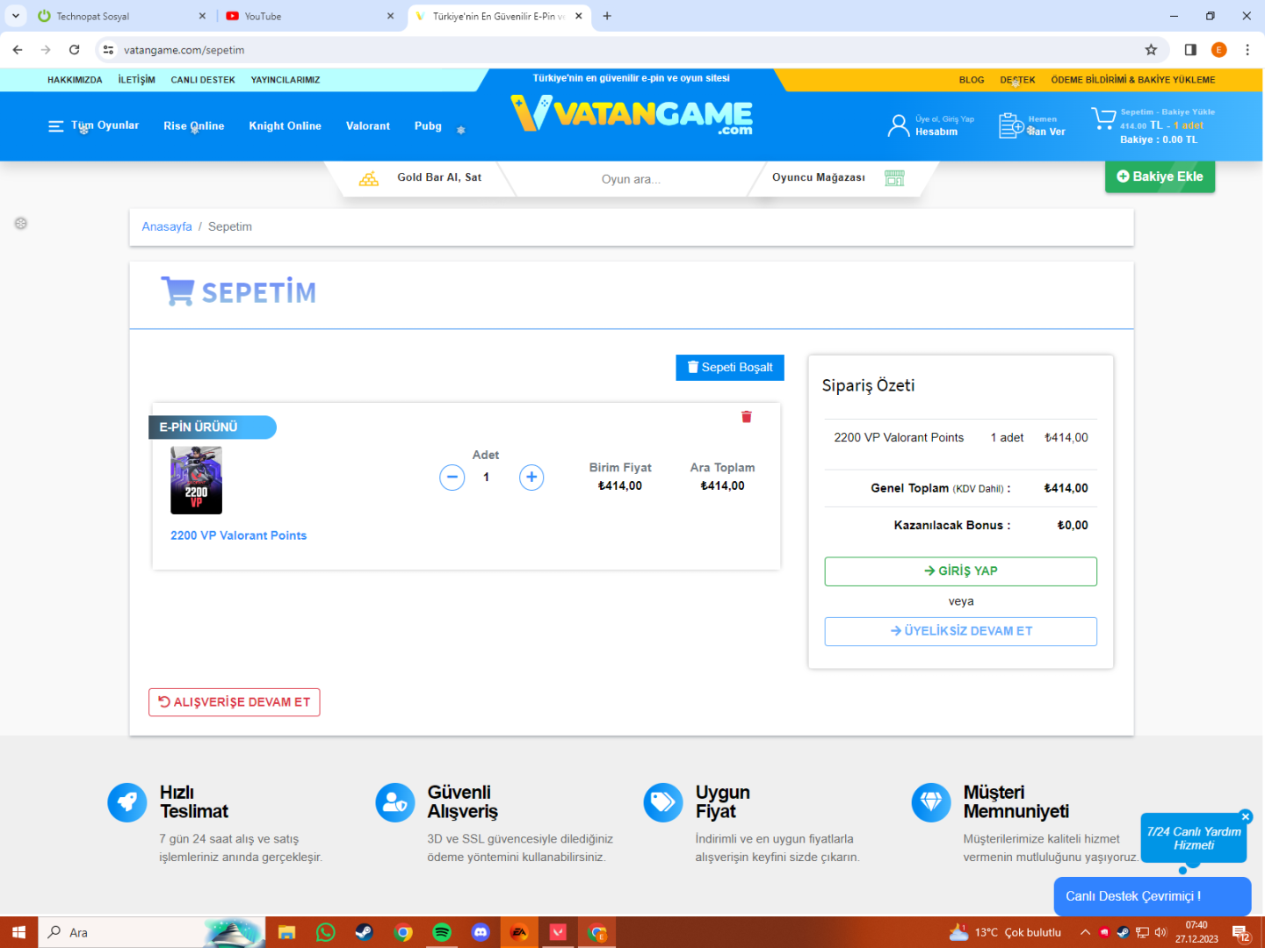The image size is (1265, 948).
Task: Click the 2200 VP product thumbnail
Action: (x=196, y=480)
